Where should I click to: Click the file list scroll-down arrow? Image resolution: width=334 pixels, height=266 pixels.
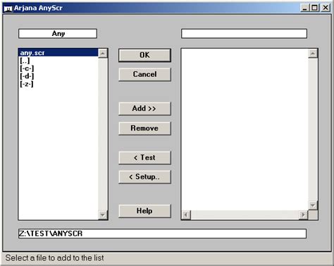103,214
